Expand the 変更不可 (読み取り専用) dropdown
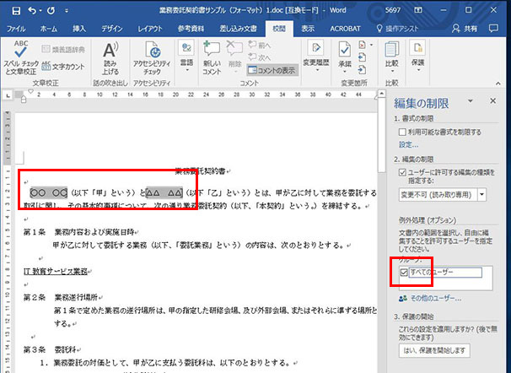This screenshot has width=511, height=373. (481, 194)
